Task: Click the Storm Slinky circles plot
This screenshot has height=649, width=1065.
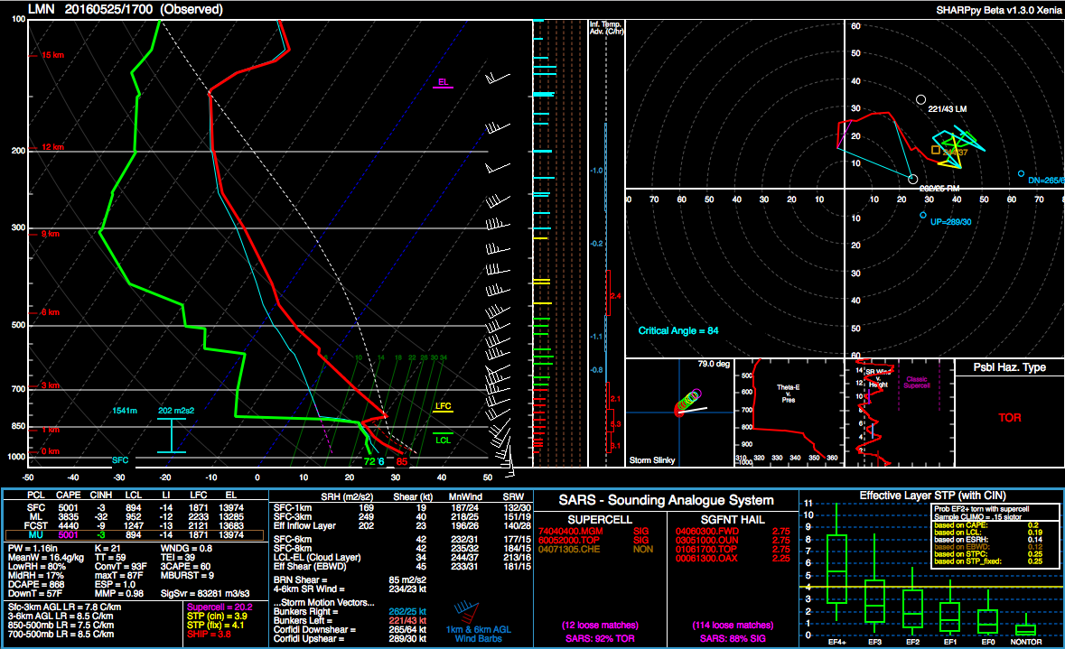Action: (x=687, y=403)
